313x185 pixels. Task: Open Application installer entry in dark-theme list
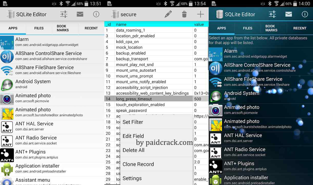click(261, 179)
